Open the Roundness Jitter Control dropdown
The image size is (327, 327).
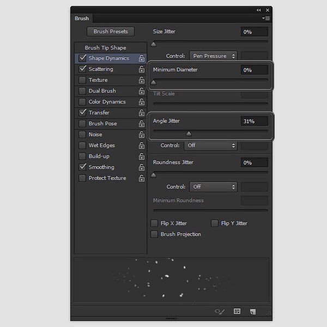(213, 187)
